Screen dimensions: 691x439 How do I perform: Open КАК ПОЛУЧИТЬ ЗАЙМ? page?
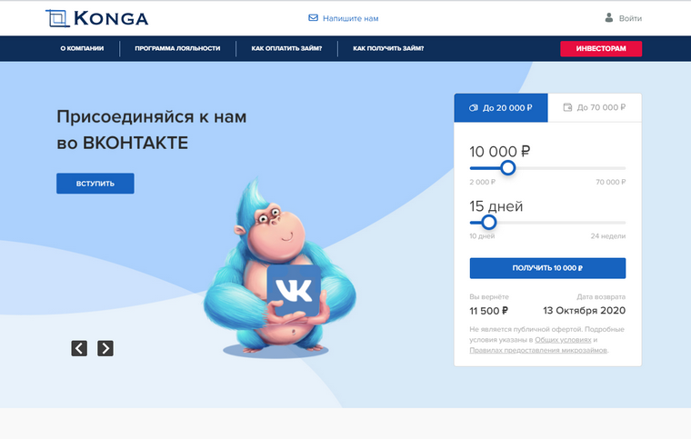[388, 48]
